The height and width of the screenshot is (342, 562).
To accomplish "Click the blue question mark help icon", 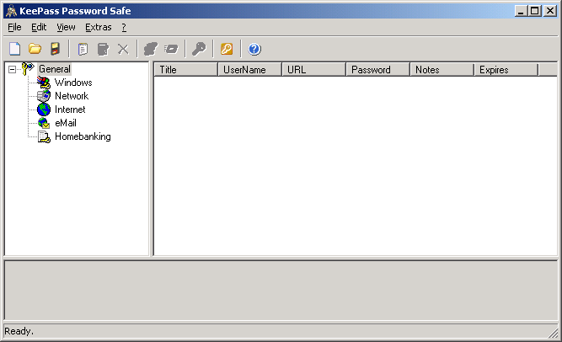I will coord(254,49).
